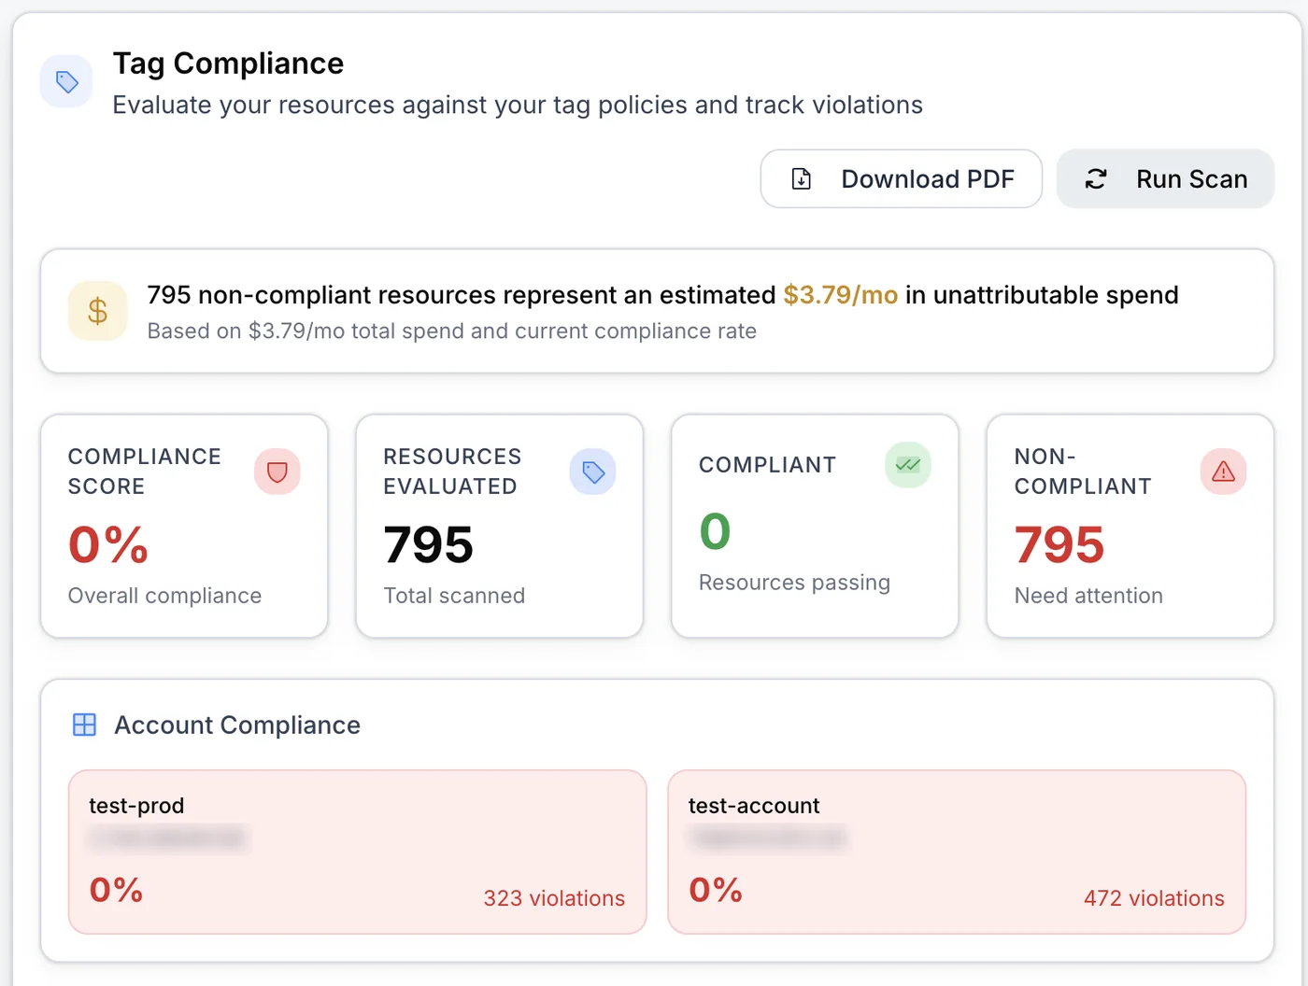Image resolution: width=1308 pixels, height=986 pixels.
Task: Click the 'Resources passing' caption
Action: pyautogui.click(x=794, y=583)
